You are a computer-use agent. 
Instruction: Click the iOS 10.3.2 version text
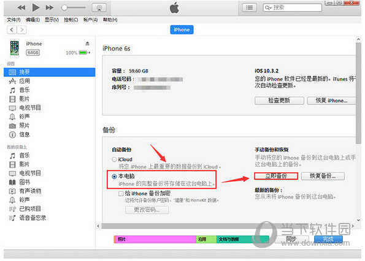pos(266,71)
